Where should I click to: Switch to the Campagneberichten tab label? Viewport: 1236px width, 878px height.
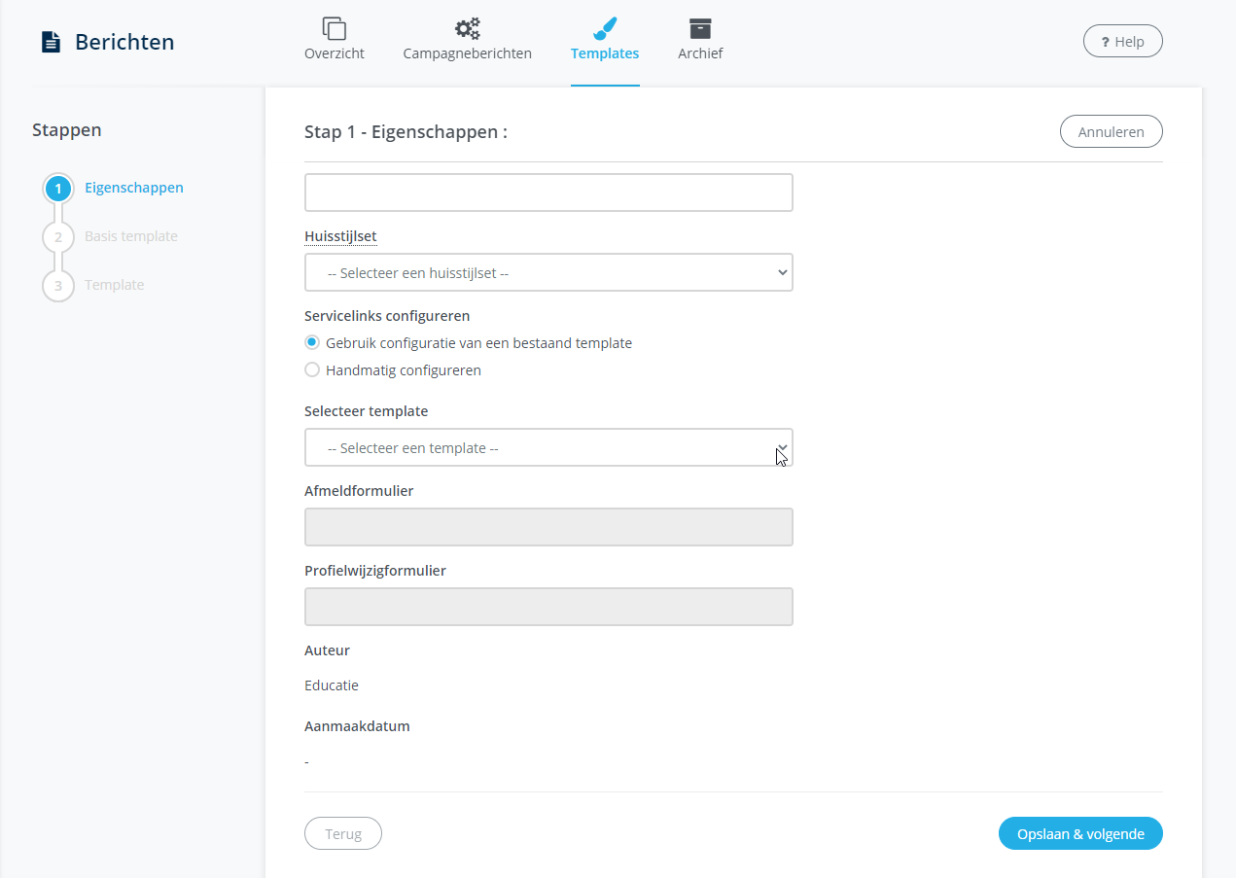[x=467, y=53]
